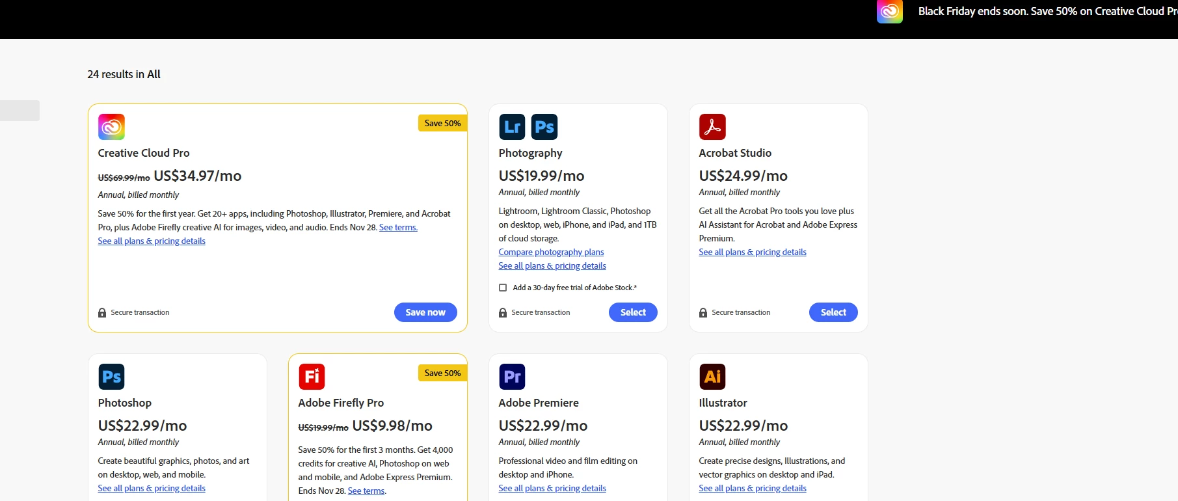1178x501 pixels.
Task: Click the Lightroom icon on Photography card
Action: pos(512,127)
